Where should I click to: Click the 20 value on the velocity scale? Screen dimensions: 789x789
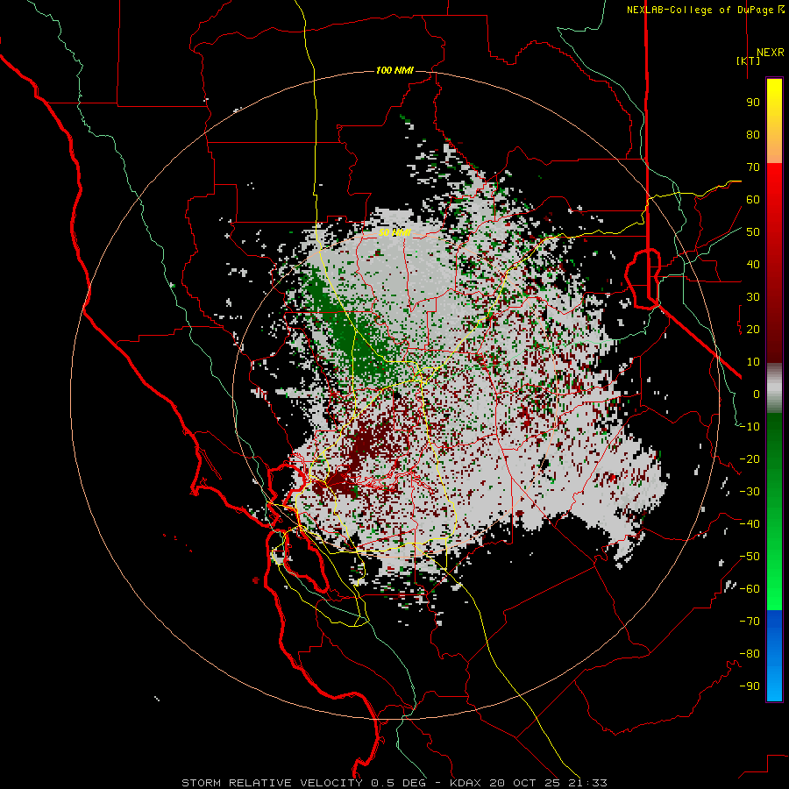click(753, 330)
